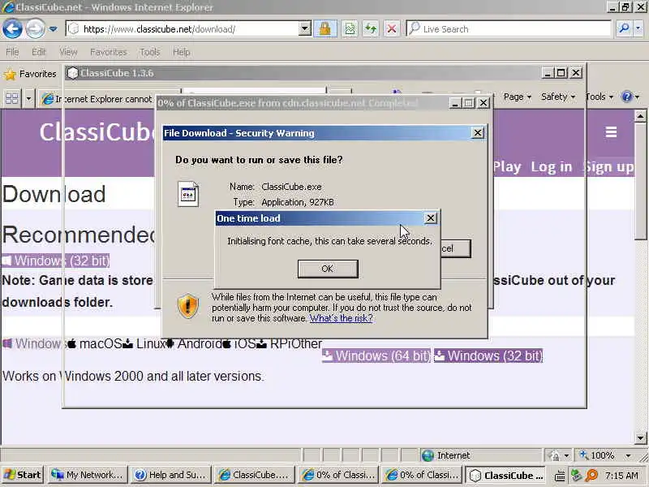Open the Help menu

pos(181,52)
